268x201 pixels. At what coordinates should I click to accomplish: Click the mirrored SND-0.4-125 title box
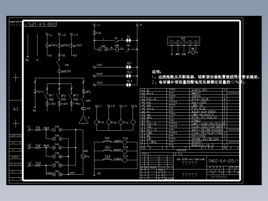tap(40, 24)
